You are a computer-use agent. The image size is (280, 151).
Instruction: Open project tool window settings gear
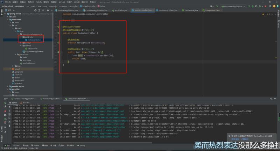pyautogui.click(x=48, y=10)
